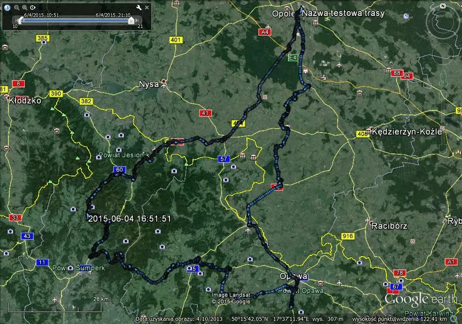Zoom in the time slider range
Viewport: 462px width, 324px height.
coord(25,8)
